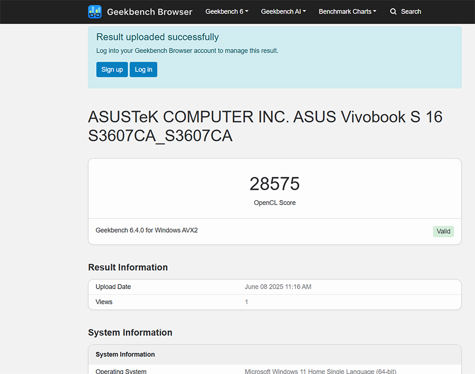The width and height of the screenshot is (475, 374).
Task: Click the Operating System row label
Action: [x=121, y=371]
